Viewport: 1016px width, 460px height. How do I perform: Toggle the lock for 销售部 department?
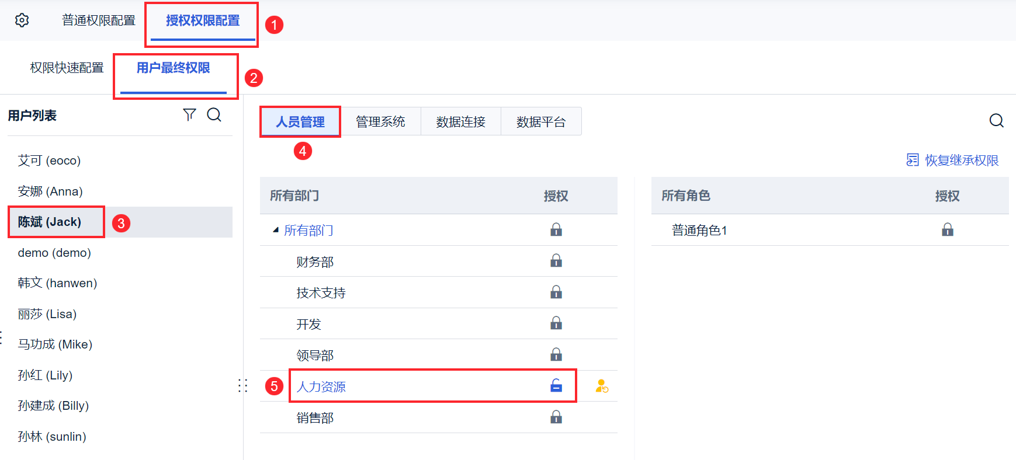[556, 417]
